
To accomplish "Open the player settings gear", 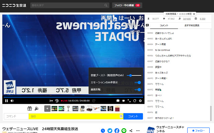I will 140,101.
